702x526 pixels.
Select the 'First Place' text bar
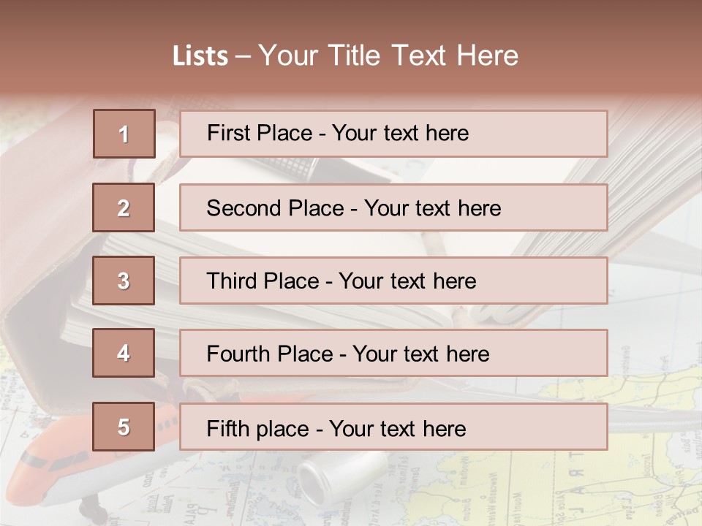point(393,134)
